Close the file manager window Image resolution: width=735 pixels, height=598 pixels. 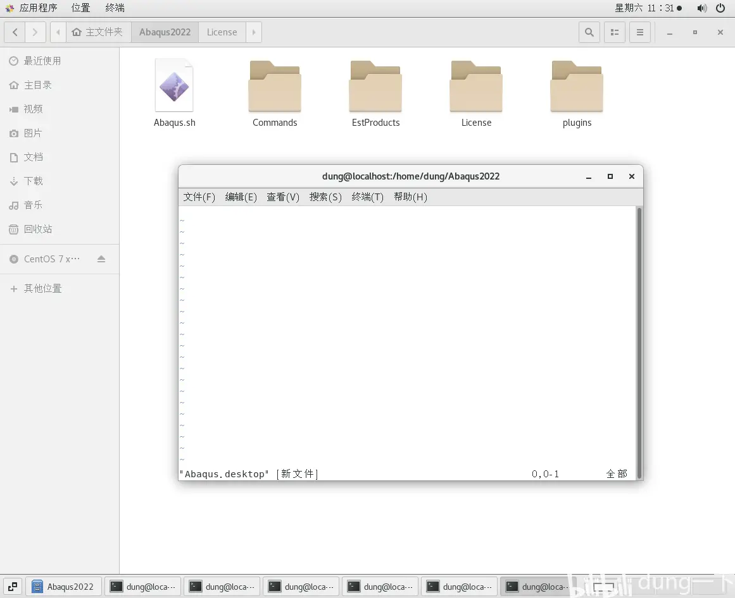[720, 32]
